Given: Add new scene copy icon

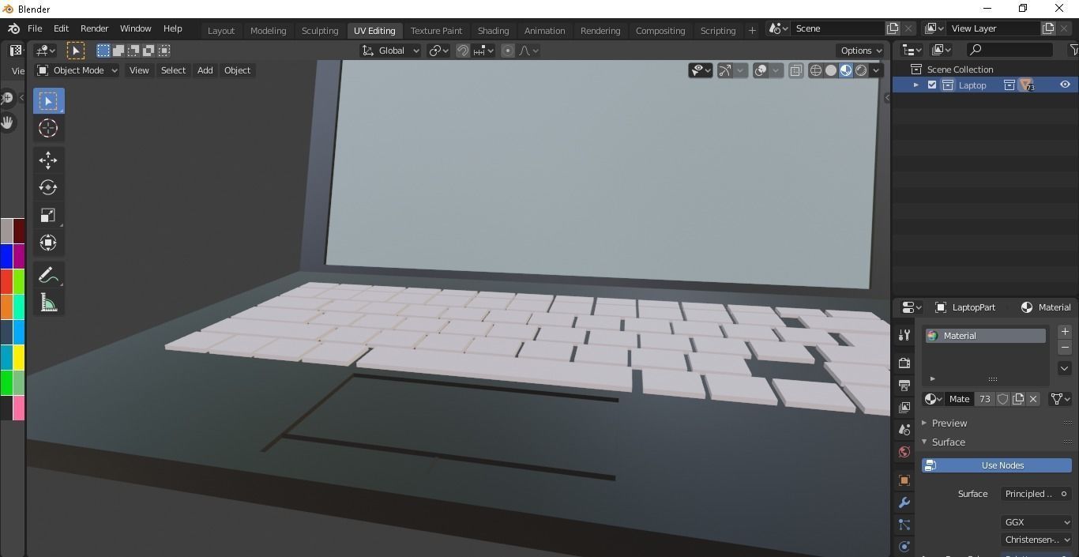Looking at the screenshot, I should (893, 28).
